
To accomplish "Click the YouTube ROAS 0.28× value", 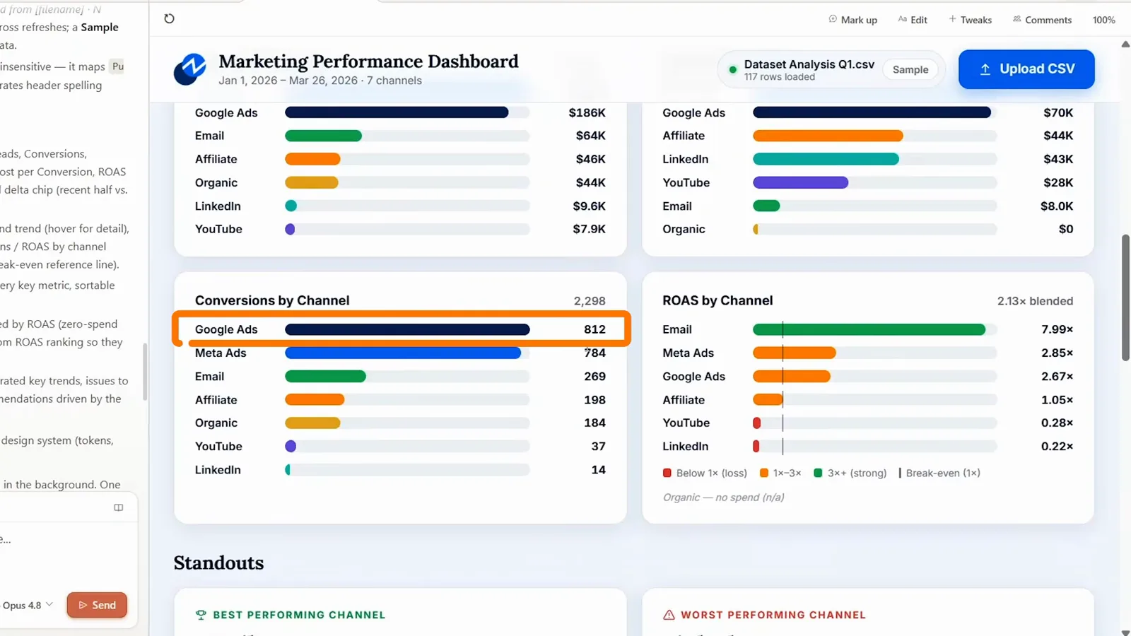I will [x=1057, y=423].
